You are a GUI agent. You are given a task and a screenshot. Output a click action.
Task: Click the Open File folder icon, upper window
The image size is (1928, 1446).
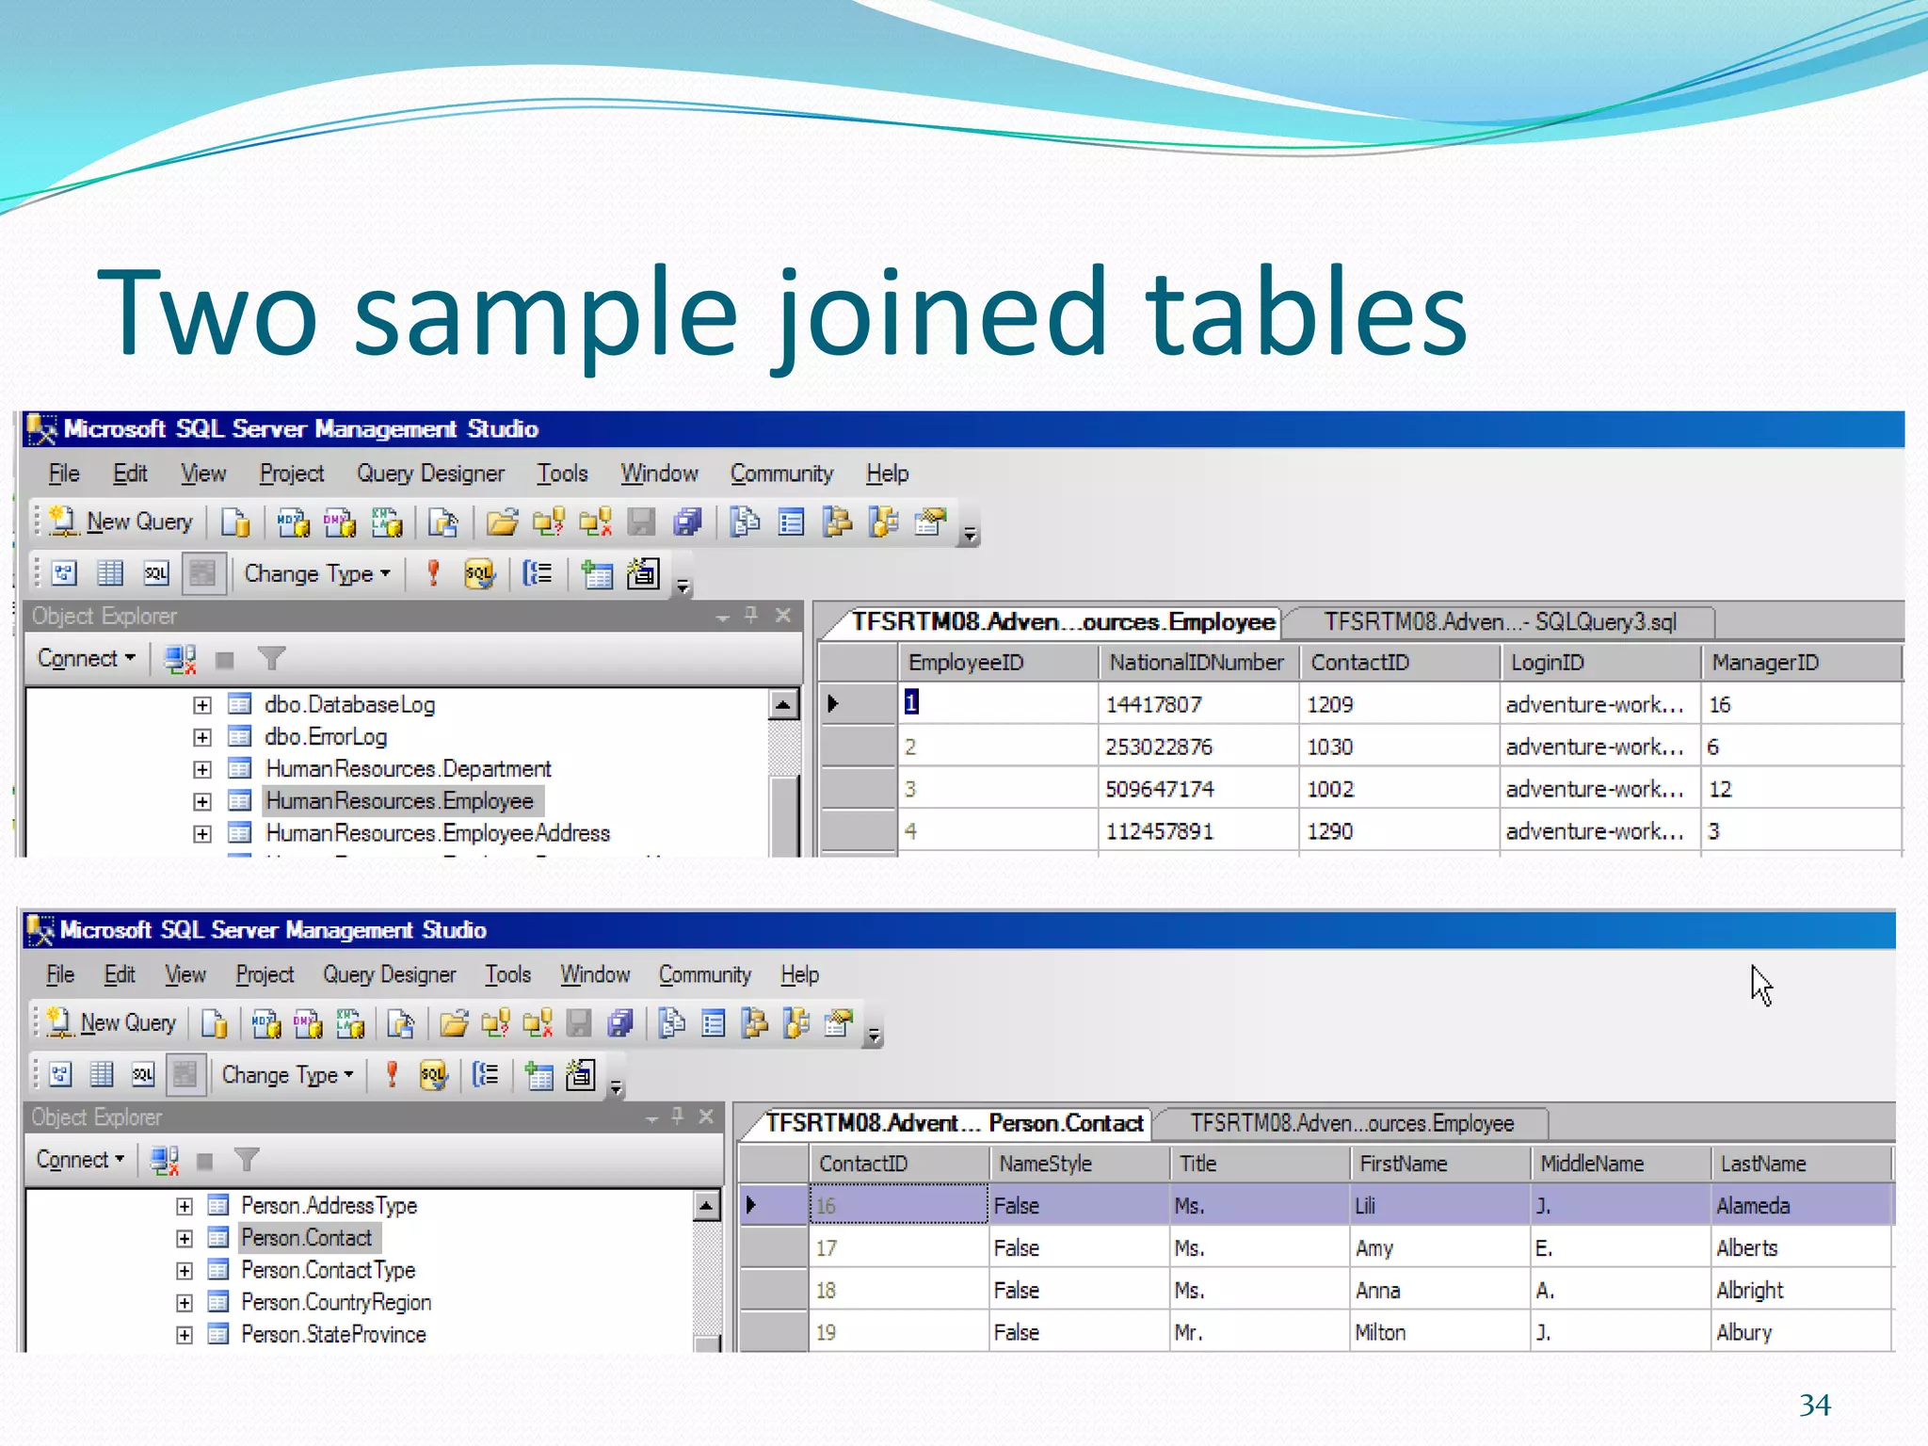tap(502, 522)
